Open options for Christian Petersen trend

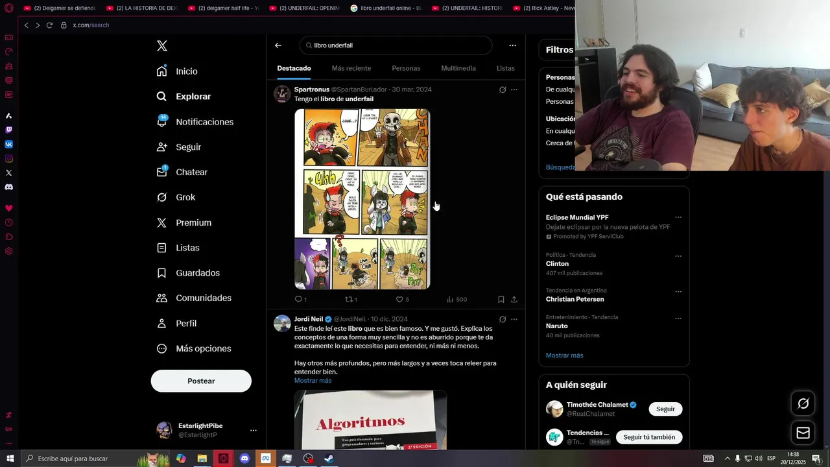coord(678,292)
